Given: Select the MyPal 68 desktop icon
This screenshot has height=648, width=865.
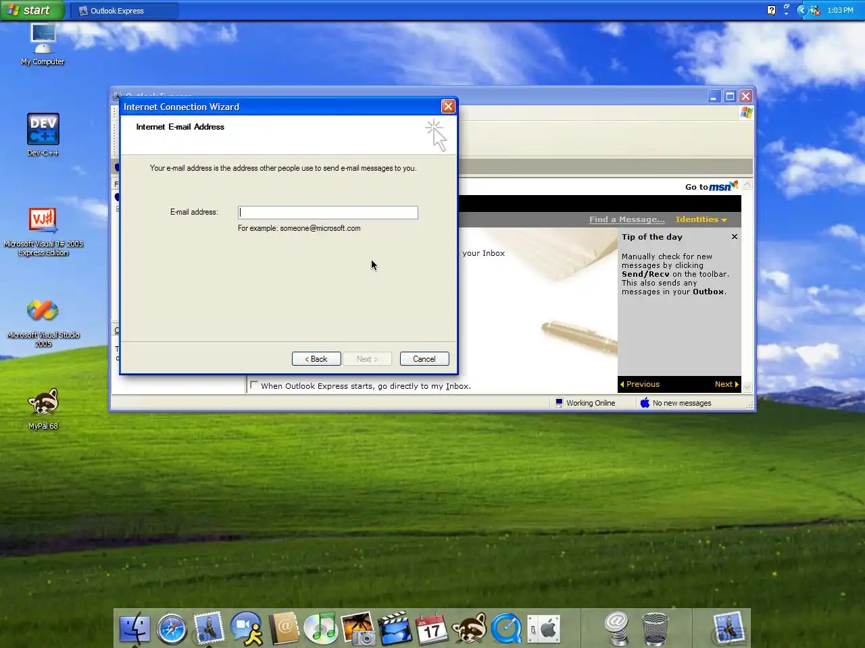Looking at the screenshot, I should point(43,409).
